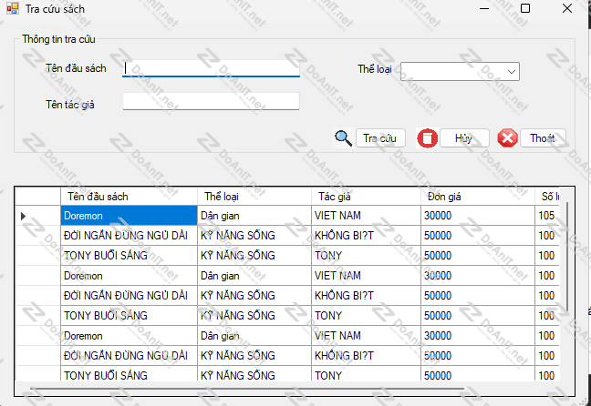The width and height of the screenshot is (591, 406).
Task: Click the Đơn giá column header
Action: tap(477, 196)
